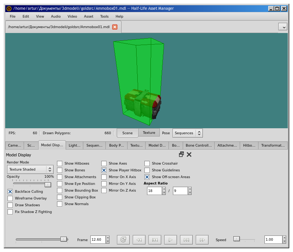Switch to the Bone Controllers tab
The image size is (293, 252).
click(199, 145)
